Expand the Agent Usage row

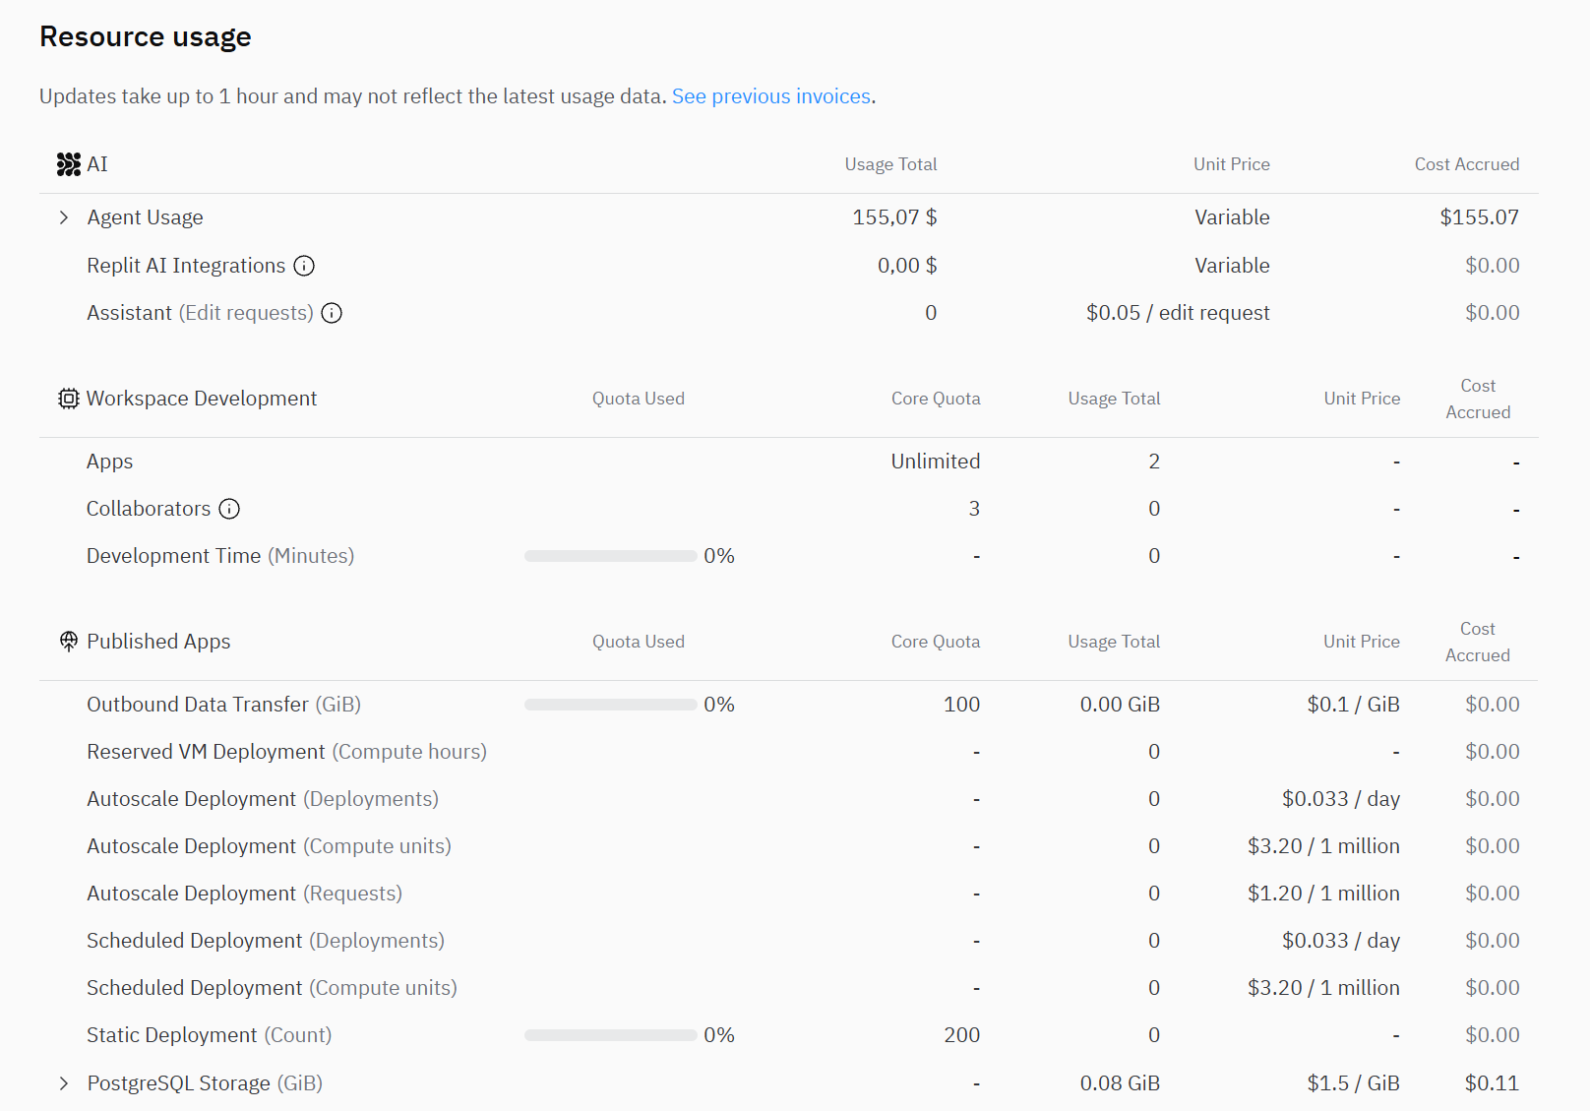point(64,217)
